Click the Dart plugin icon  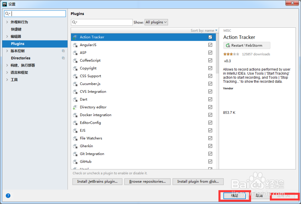(x=75, y=99)
